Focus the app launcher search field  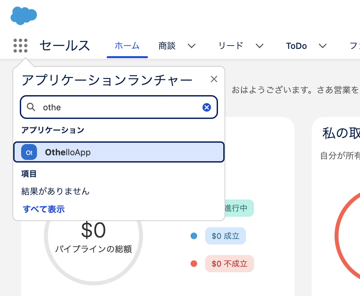click(x=119, y=107)
